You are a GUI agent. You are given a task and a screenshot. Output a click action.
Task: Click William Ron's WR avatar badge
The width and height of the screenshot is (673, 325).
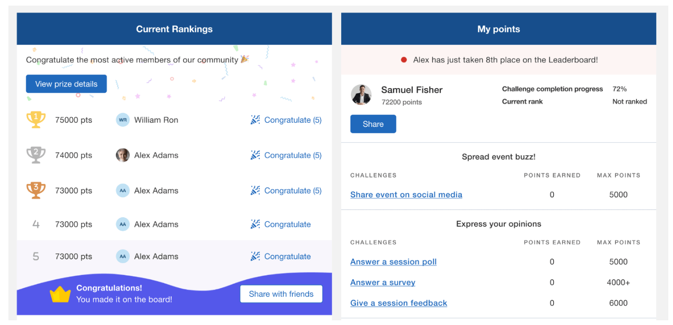pyautogui.click(x=123, y=120)
